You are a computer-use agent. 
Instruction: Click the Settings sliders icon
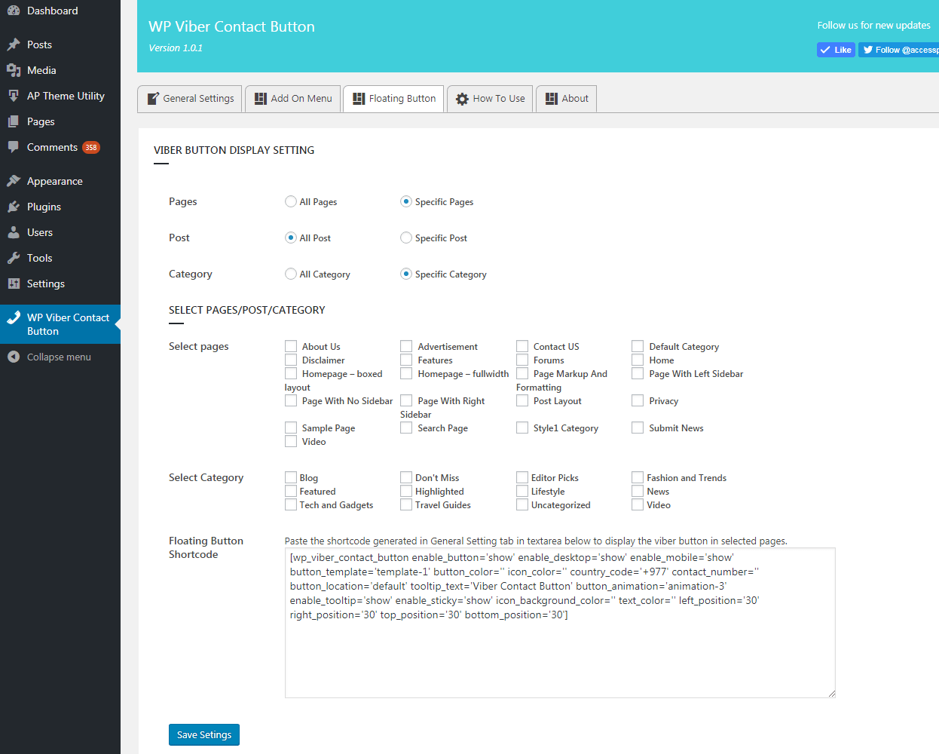pyautogui.click(x=14, y=284)
